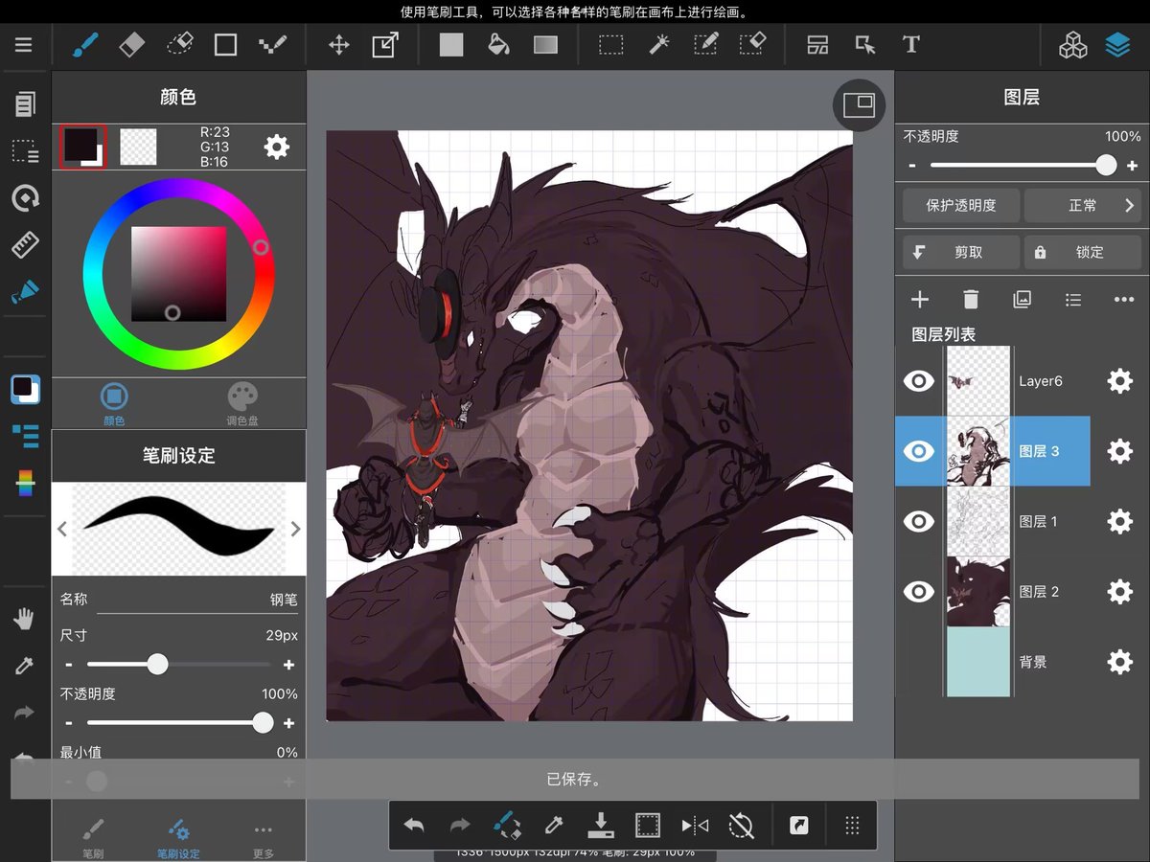Hide the Layer6 layer
Viewport: 1150px width, 862px height.
919,381
